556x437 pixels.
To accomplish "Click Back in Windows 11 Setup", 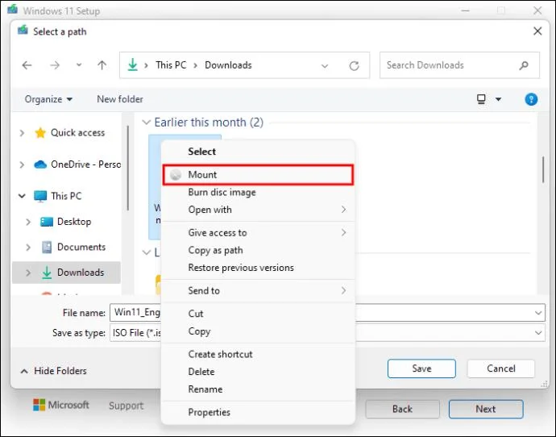I will (402, 410).
